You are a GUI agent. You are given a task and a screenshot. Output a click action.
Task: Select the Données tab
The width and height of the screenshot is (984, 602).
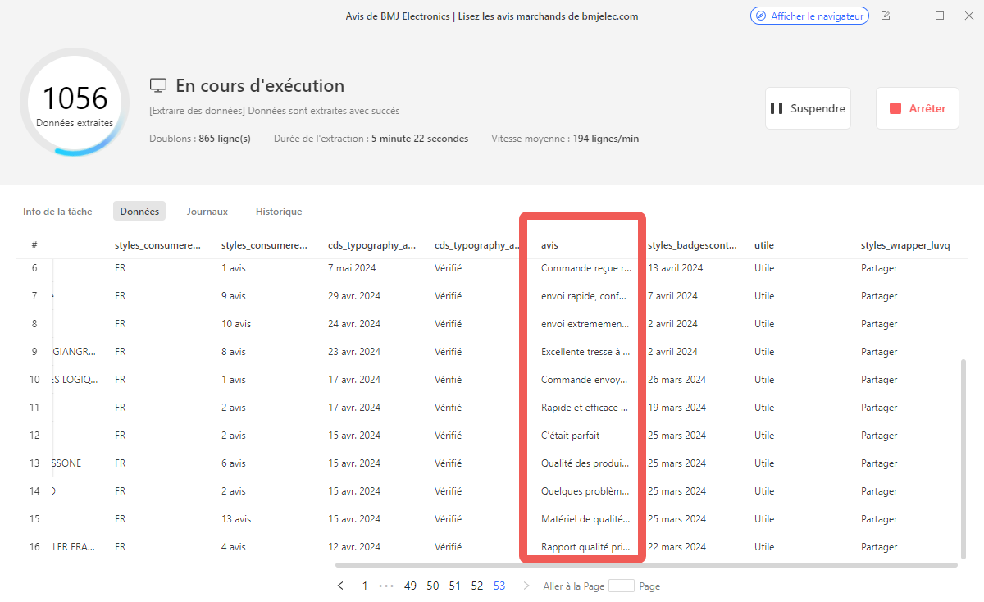(x=139, y=212)
